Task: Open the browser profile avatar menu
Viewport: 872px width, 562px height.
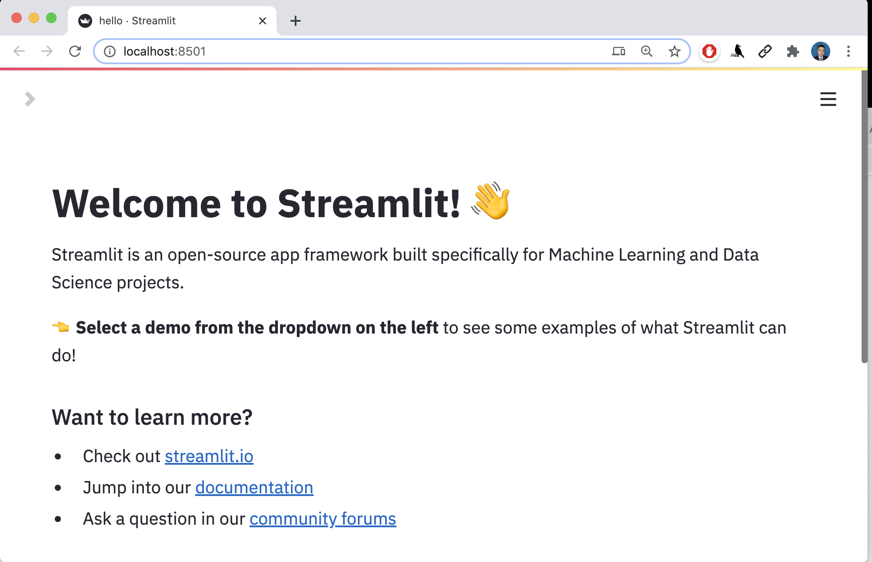Action: tap(821, 51)
